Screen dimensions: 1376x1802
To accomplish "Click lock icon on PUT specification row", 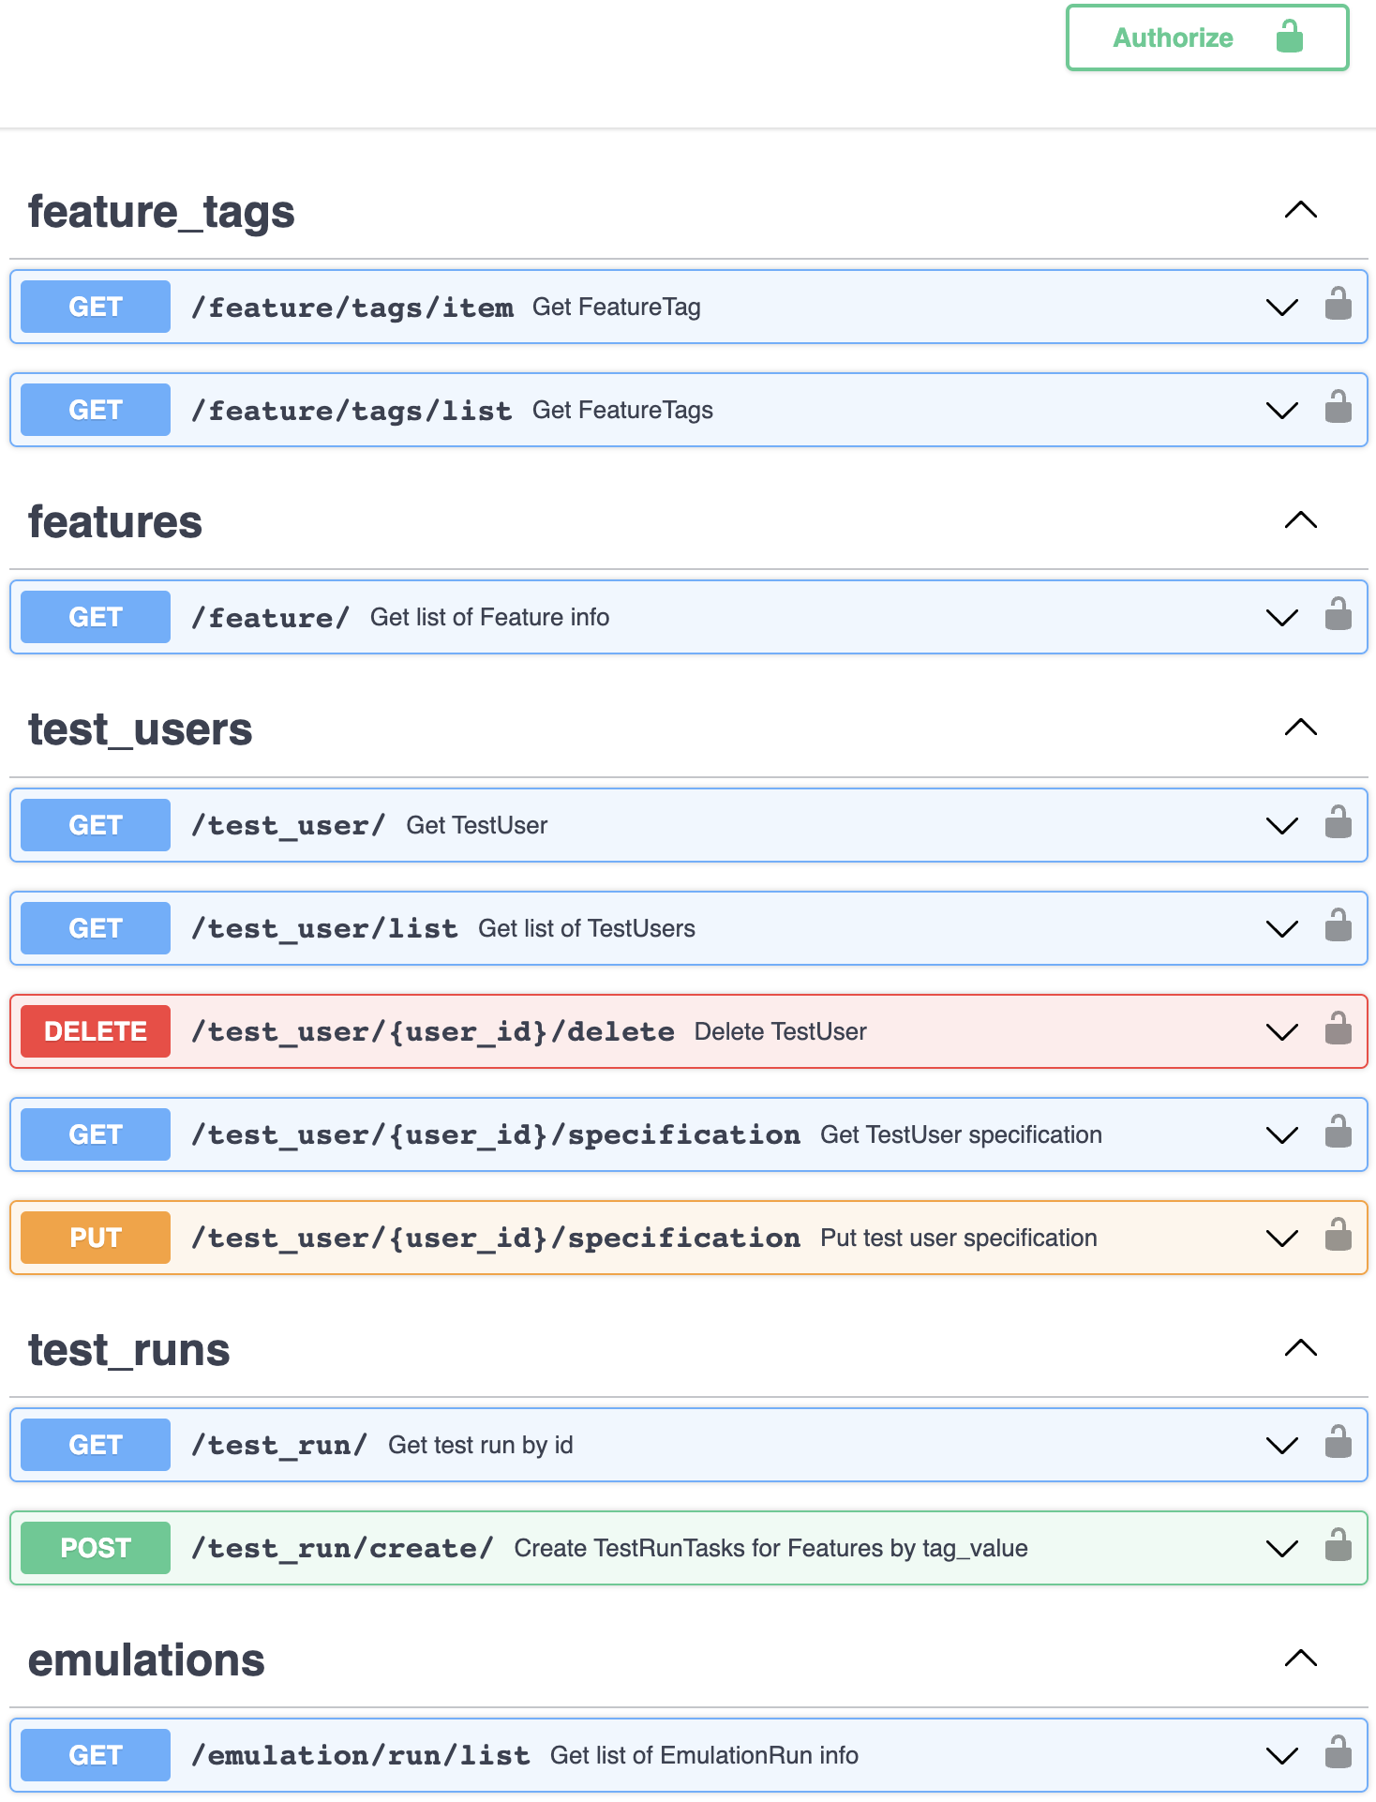I will 1338,1236.
